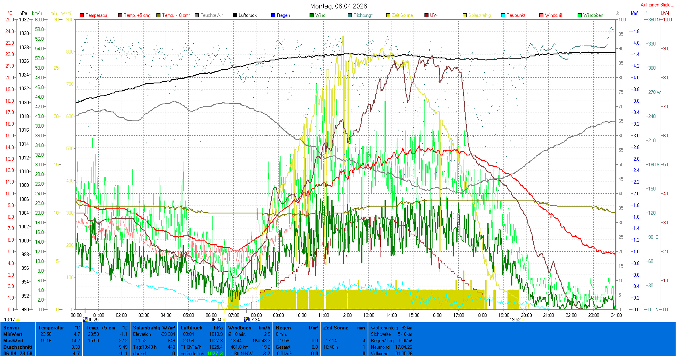Click the black Luftdruck legend square
The width and height of the screenshot is (676, 356).
[235, 15]
